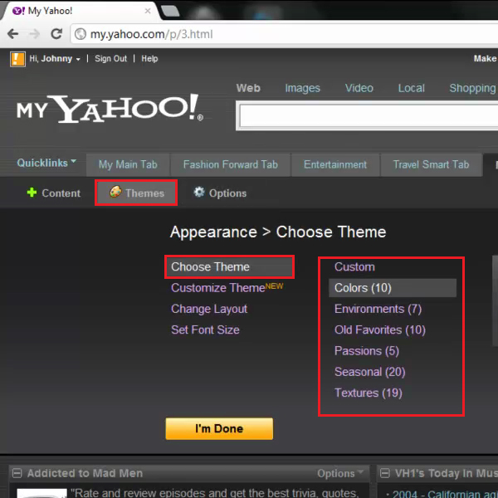498x498 pixels.
Task: Click the Mad Men module thumbnail image
Action: [42, 493]
